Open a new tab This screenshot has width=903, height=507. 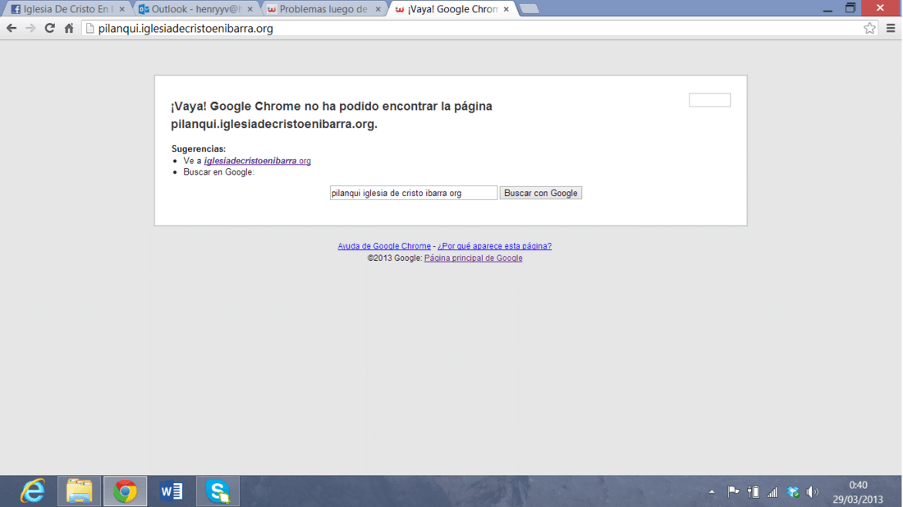(x=529, y=9)
